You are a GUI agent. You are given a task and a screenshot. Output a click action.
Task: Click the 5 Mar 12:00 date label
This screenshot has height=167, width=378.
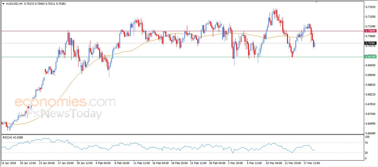pyautogui.click(x=255, y=163)
